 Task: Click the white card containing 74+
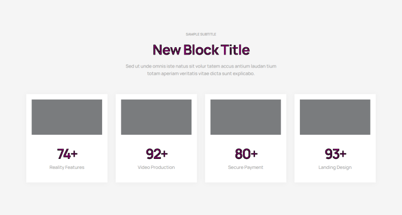pyautogui.click(x=67, y=138)
